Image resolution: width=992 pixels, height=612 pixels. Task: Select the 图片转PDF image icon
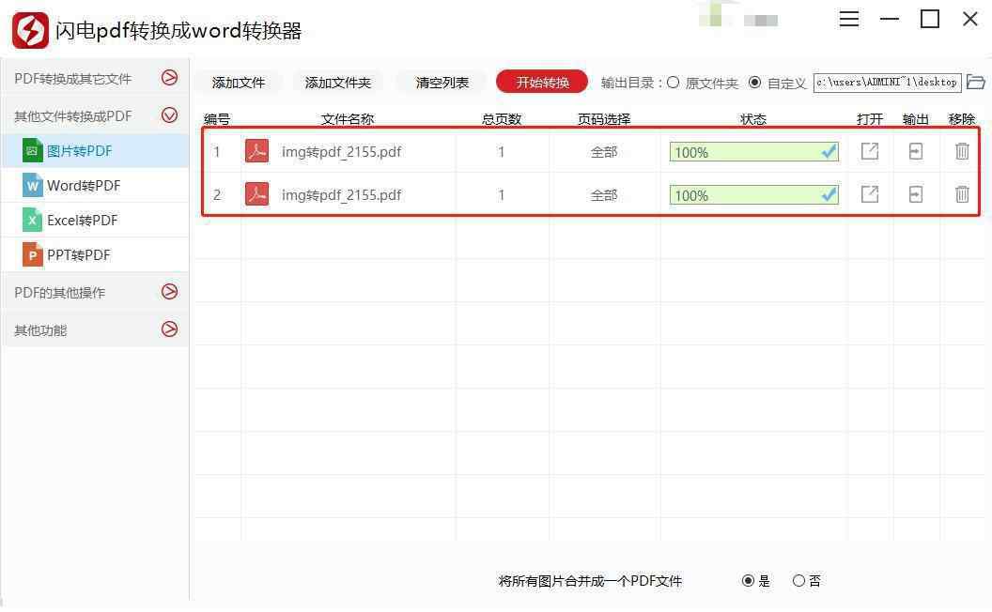click(32, 151)
